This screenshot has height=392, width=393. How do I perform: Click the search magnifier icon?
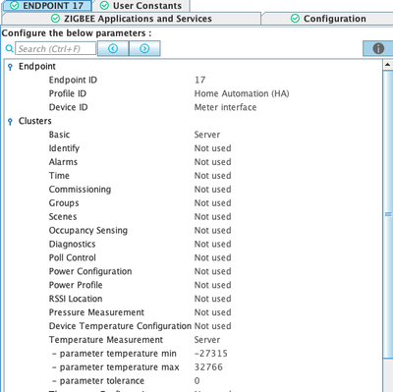10,49
